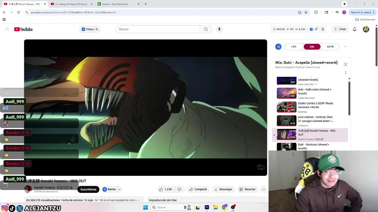
Task: Dislike the video with thumbs down
Action: (179, 189)
